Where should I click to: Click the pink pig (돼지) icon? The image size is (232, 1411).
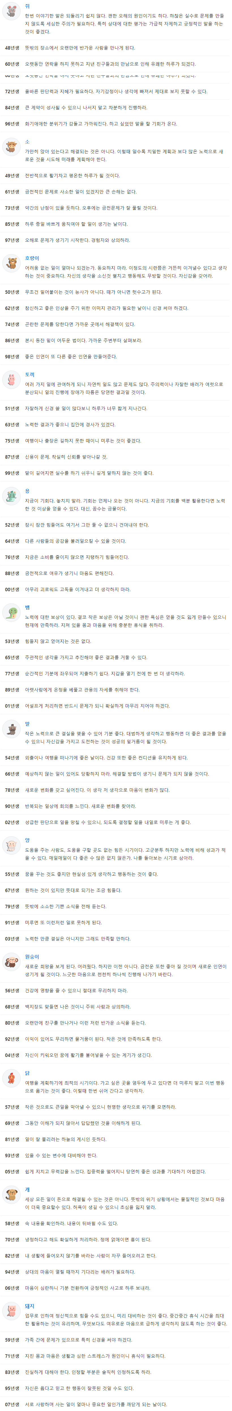click(11, 1311)
